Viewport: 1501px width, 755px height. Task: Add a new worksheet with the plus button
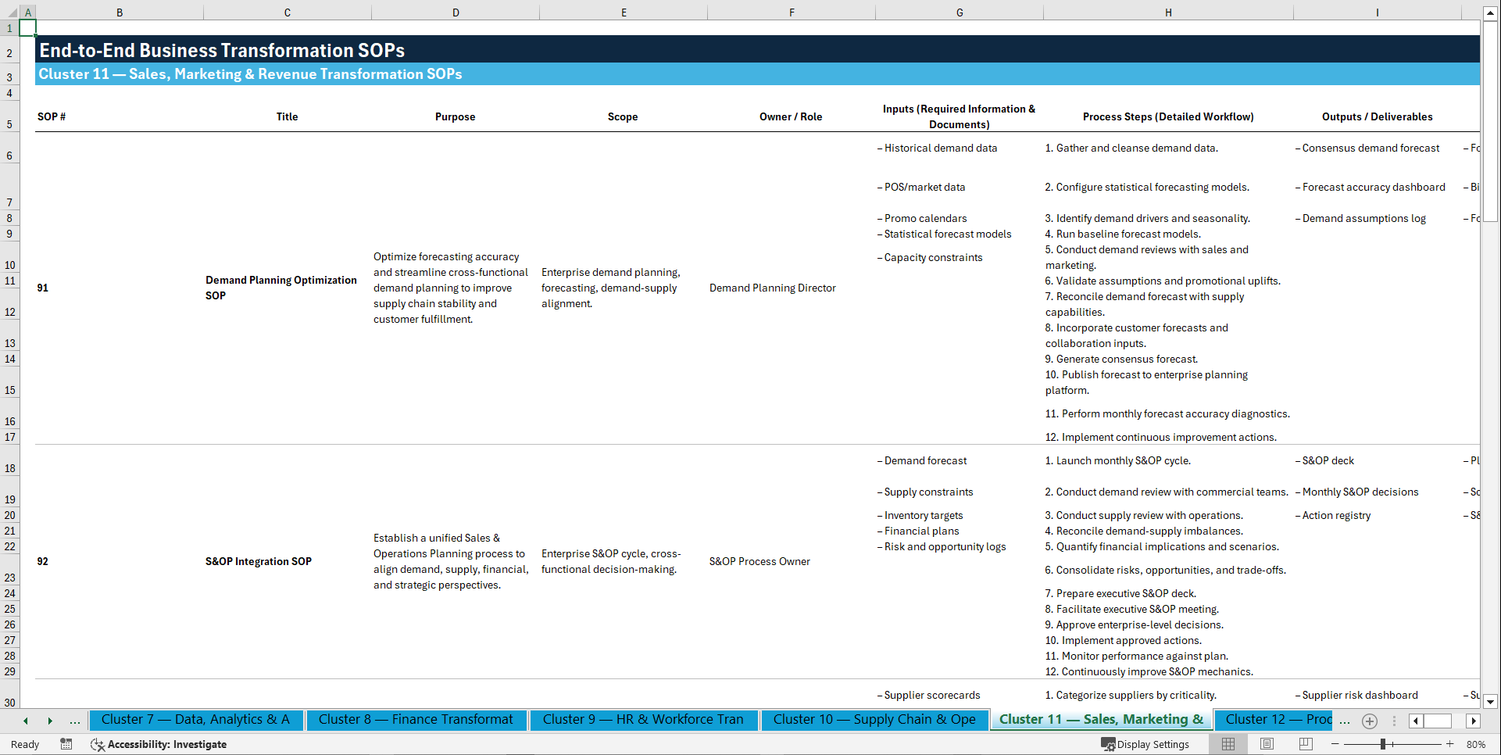point(1369,721)
